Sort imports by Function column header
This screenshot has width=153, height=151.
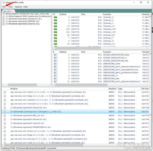(122, 14)
